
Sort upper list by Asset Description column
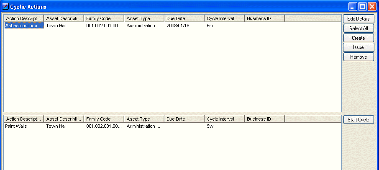point(64,18)
